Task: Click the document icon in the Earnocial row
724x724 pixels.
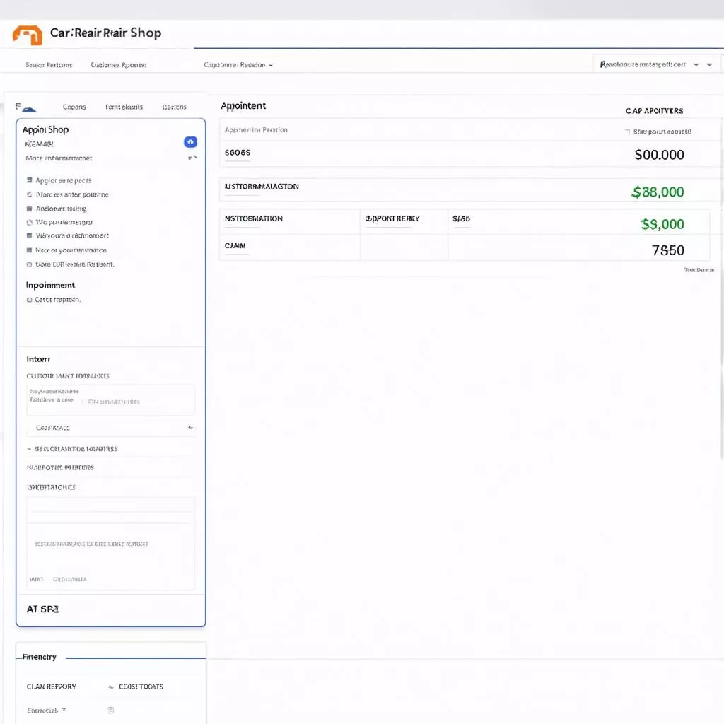Action: pyautogui.click(x=110, y=710)
